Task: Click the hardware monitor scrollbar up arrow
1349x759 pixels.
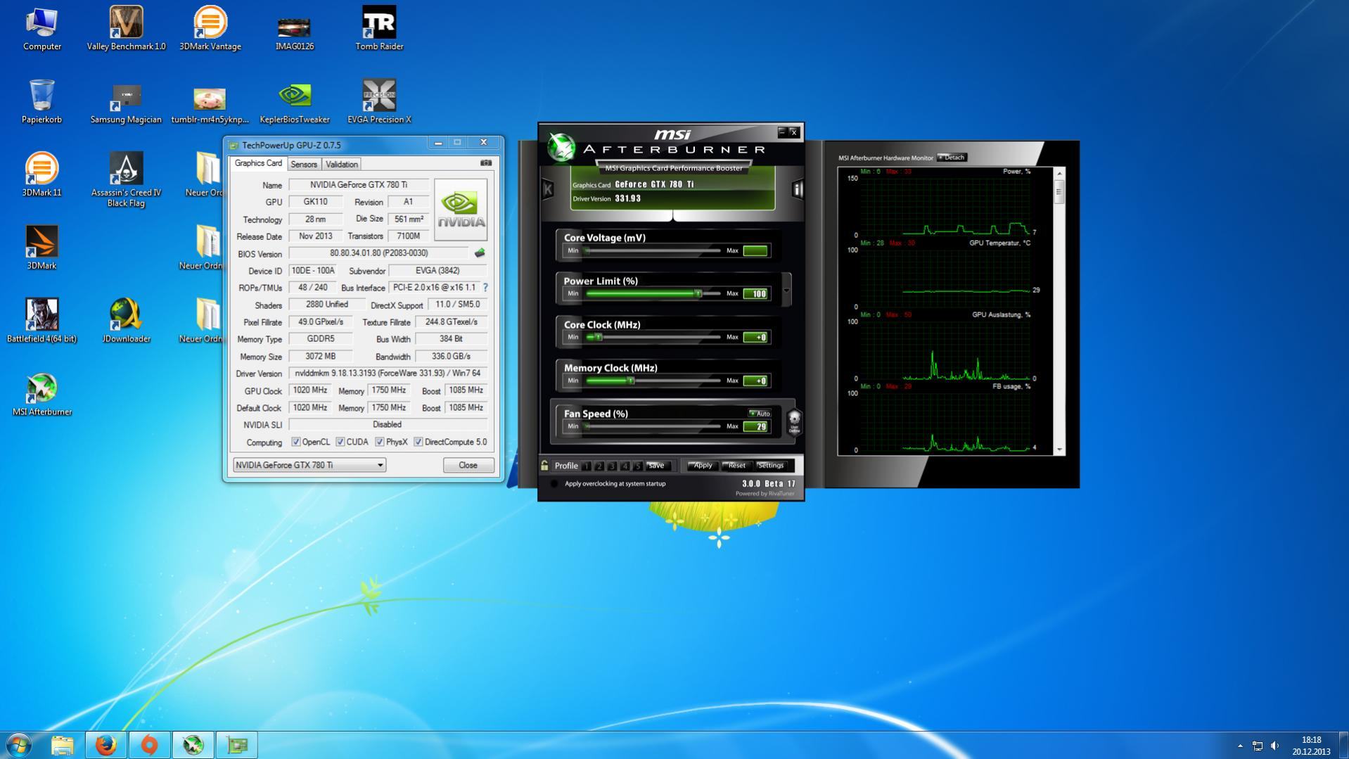Action: click(1059, 173)
